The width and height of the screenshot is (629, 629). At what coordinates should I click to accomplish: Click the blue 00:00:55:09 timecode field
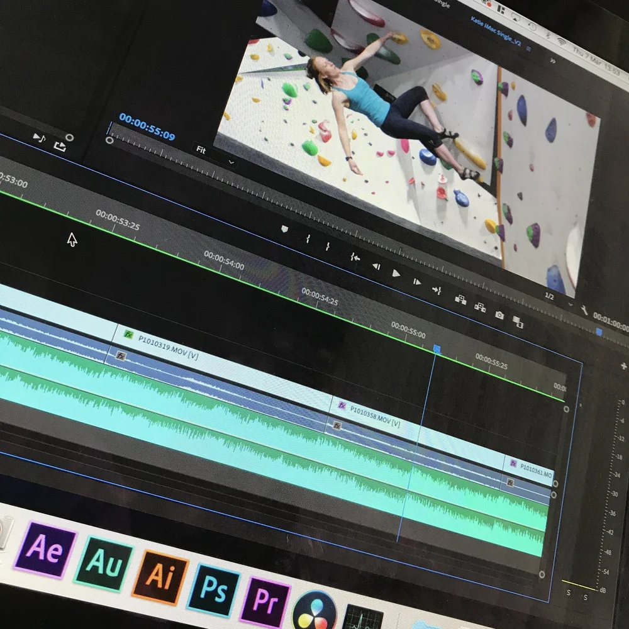click(x=147, y=127)
